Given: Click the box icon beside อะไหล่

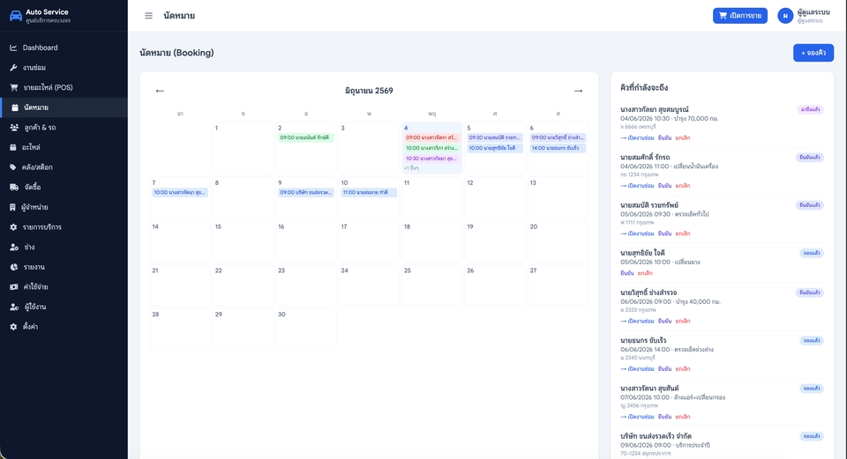Looking at the screenshot, I should tap(13, 147).
